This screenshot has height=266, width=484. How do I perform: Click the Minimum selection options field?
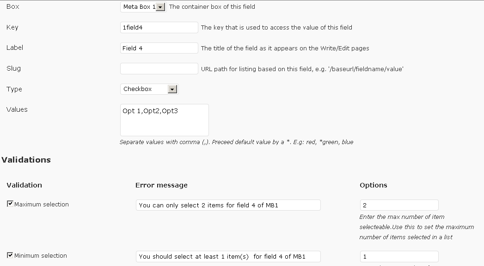(x=399, y=256)
